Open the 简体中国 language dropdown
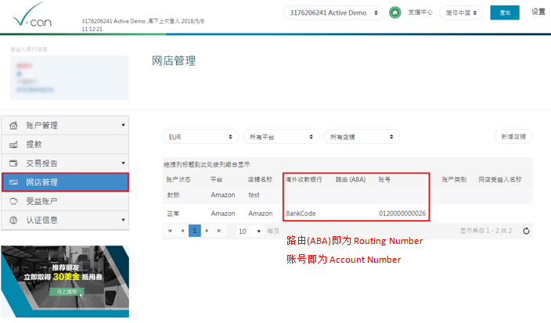 (x=461, y=13)
